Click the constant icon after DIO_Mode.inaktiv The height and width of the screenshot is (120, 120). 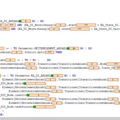pyautogui.click(x=28, y=95)
